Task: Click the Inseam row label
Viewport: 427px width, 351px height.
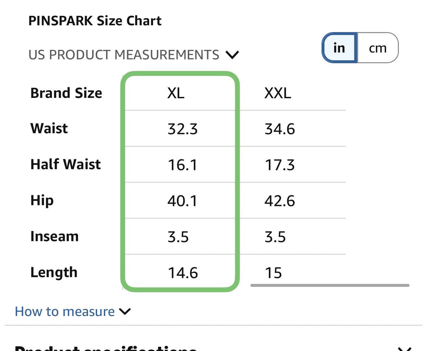Action: tap(54, 236)
